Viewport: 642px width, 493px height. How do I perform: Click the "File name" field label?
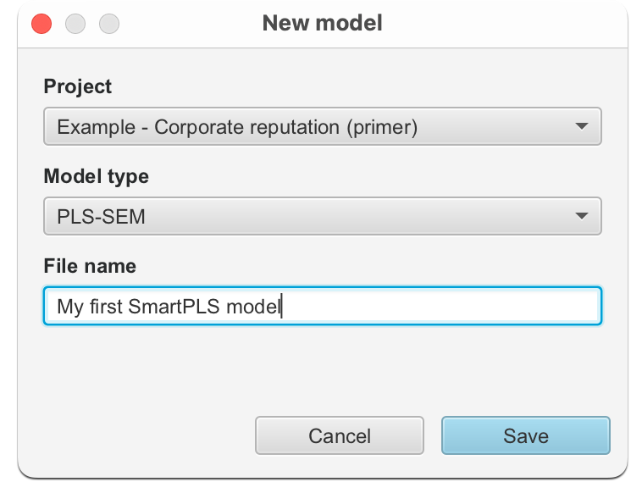pyautogui.click(x=90, y=266)
